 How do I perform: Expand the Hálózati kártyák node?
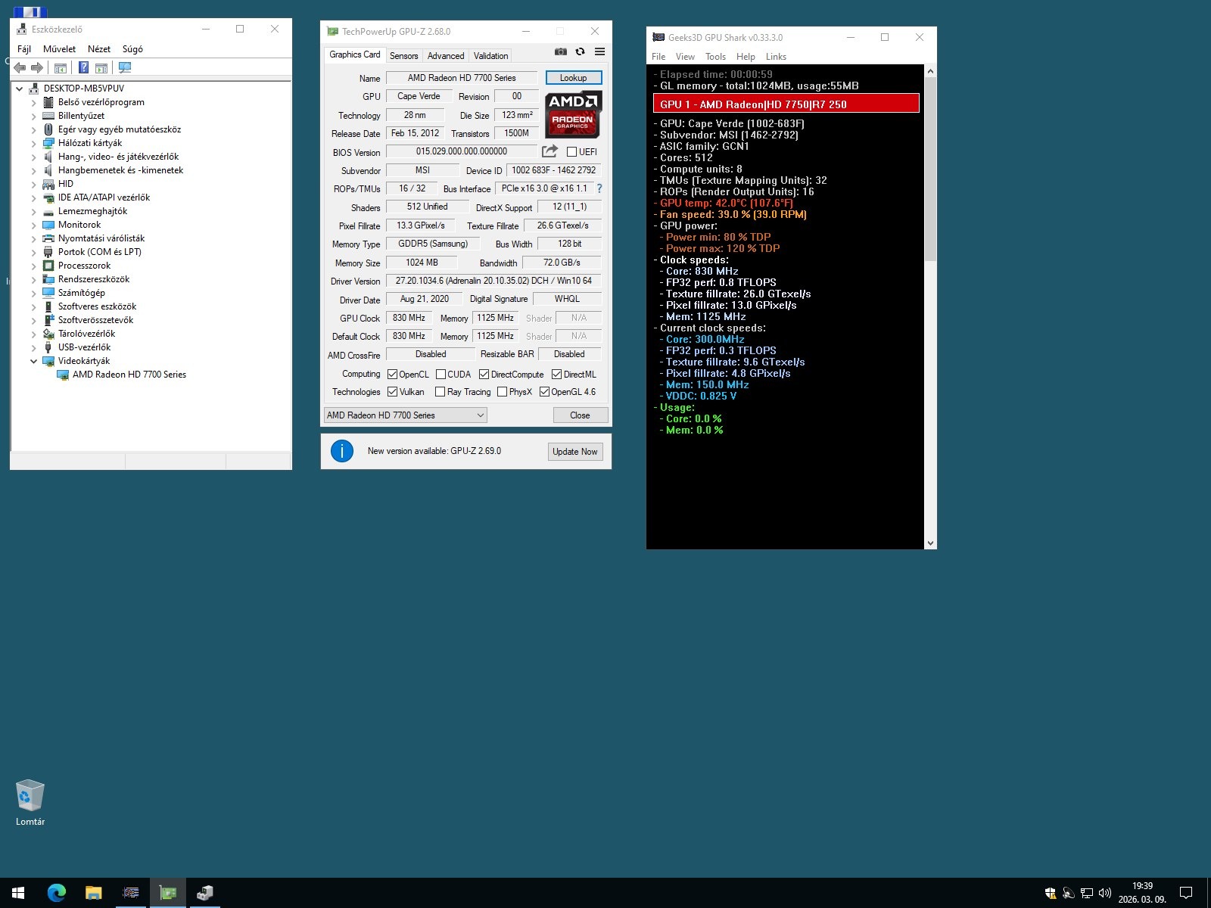[x=33, y=144]
